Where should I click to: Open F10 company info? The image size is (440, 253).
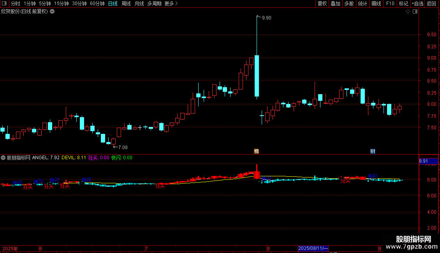coord(390,4)
